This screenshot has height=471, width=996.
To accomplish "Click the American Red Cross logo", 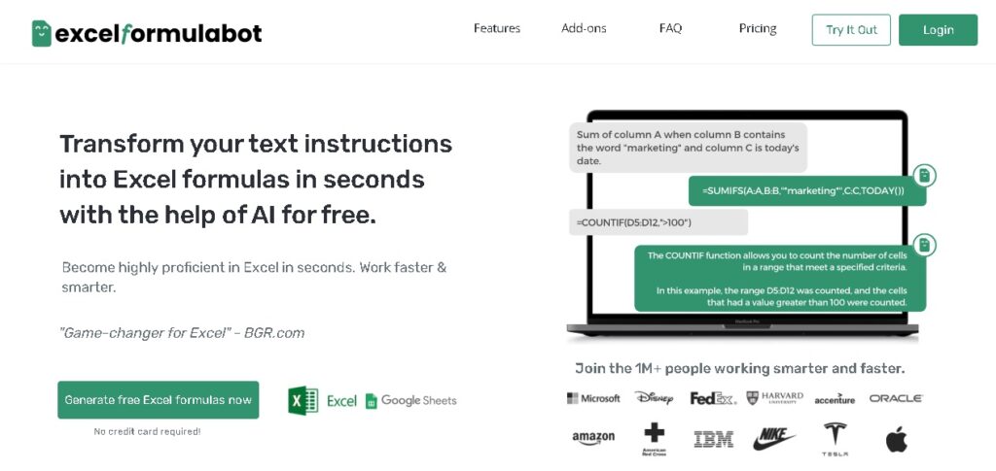I will 654,439.
